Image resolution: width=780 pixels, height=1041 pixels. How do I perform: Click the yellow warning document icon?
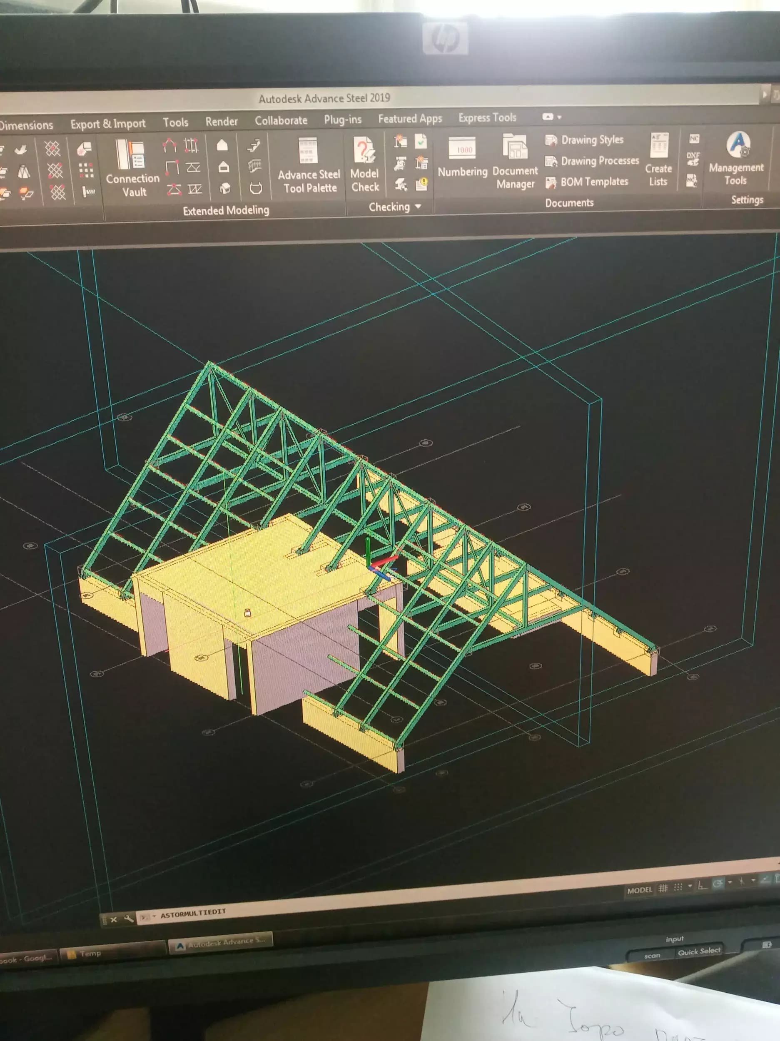(422, 184)
